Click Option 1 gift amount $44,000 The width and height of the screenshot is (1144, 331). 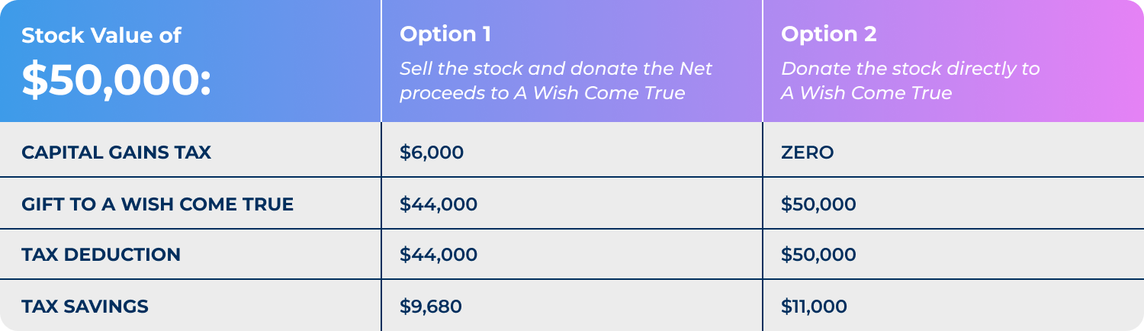pyautogui.click(x=439, y=204)
